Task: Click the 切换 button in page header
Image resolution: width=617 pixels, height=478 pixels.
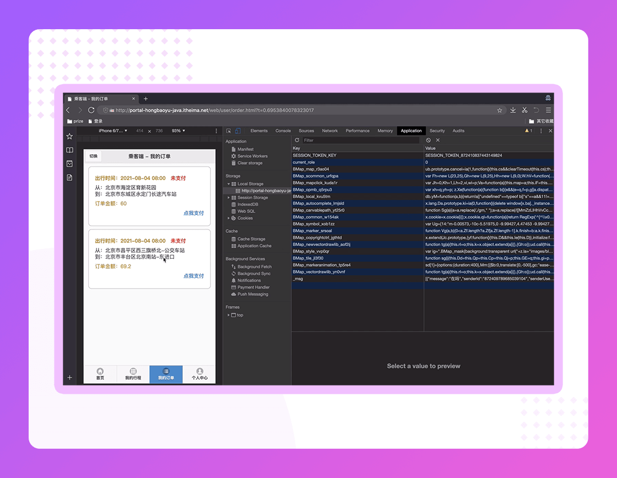Action: pos(94,156)
